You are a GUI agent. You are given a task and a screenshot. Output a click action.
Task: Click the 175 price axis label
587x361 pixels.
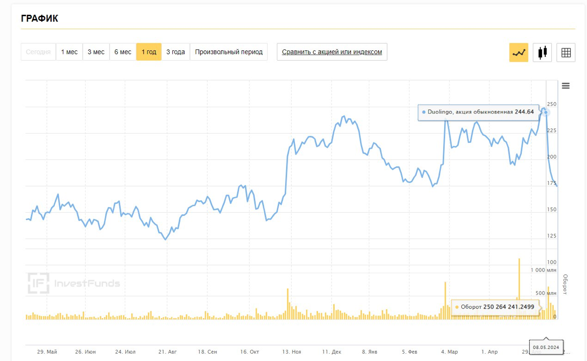pyautogui.click(x=552, y=183)
